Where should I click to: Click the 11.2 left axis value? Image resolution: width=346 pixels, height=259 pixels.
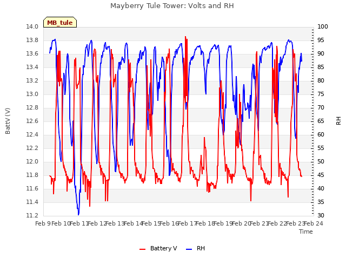point(32,215)
